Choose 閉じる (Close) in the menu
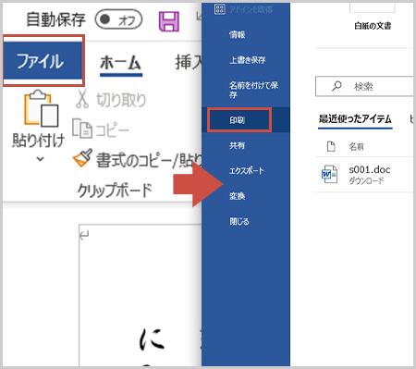Image resolution: width=416 pixels, height=369 pixels. coord(239,221)
